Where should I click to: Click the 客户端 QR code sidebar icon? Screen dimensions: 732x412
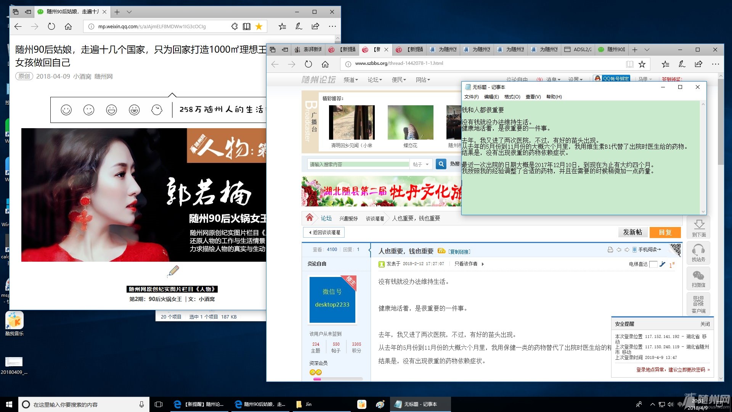point(698,304)
